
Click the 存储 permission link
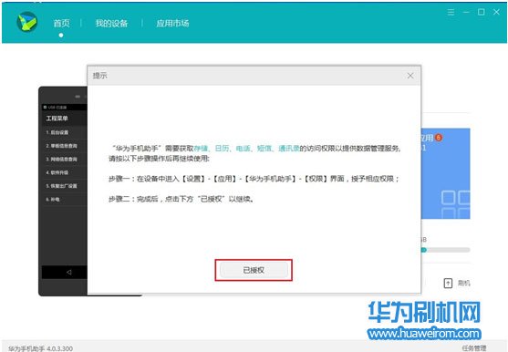click(201, 149)
